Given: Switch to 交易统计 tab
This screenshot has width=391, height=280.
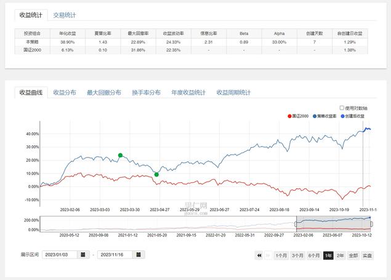Looking at the screenshot, I should (x=65, y=15).
